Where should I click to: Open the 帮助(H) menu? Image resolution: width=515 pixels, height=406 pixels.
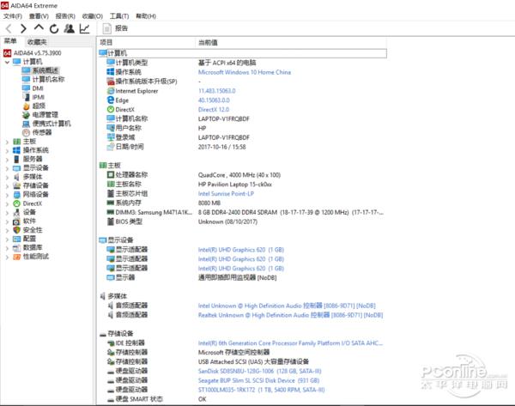[x=146, y=15]
